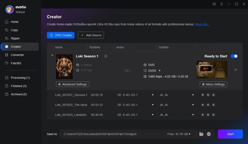Image resolution: width=248 pixels, height=144 pixels.
Task: Click the DVD menu template thumbnail
Action: tap(212, 70)
